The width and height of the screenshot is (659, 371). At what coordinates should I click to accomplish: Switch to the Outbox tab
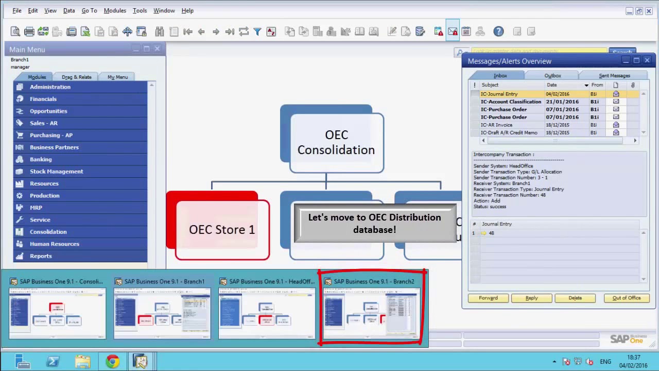point(553,76)
